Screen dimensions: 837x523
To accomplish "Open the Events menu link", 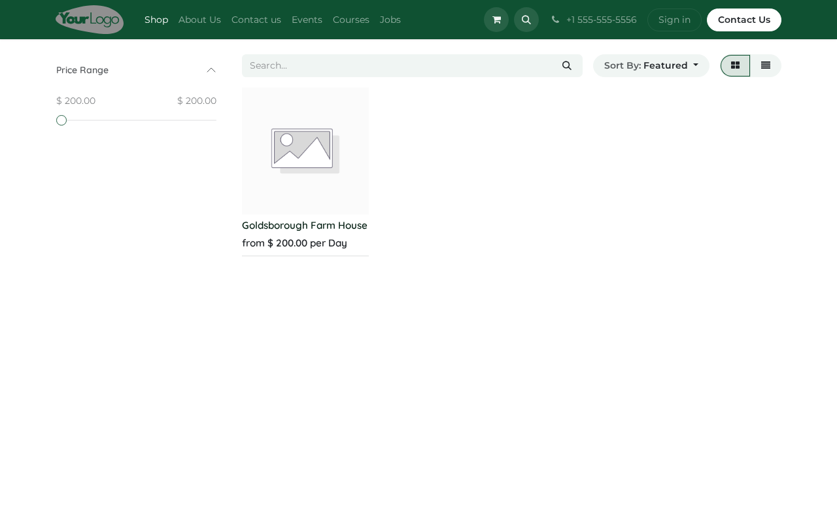I will pos(307,20).
